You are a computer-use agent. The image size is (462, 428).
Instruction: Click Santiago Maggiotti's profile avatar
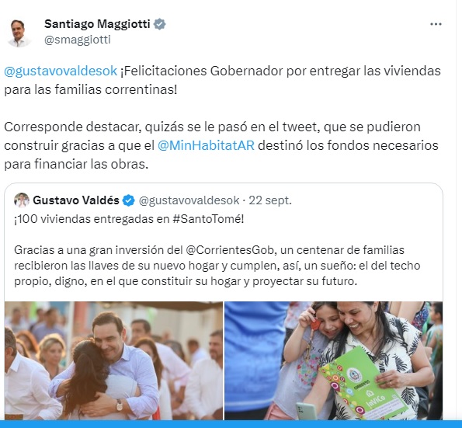(x=19, y=33)
